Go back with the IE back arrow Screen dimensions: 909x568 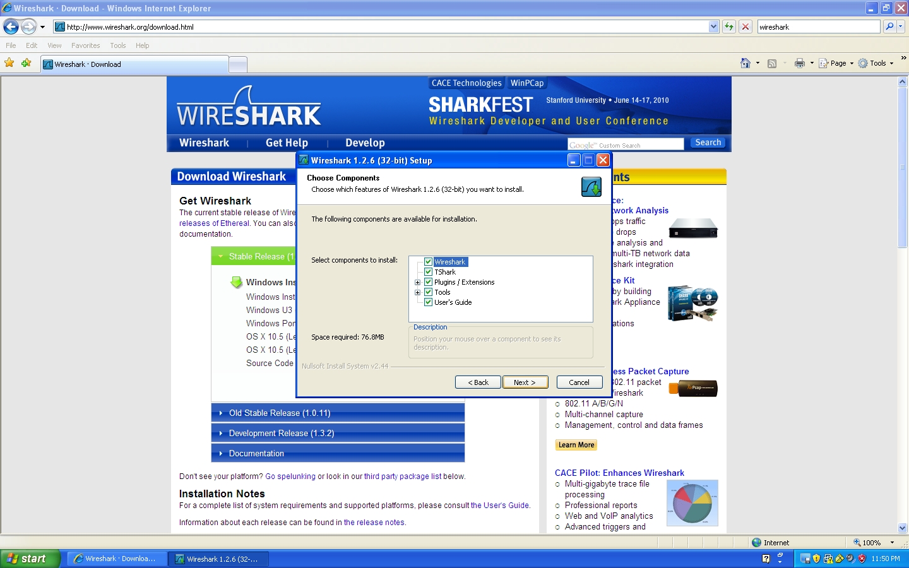point(11,27)
